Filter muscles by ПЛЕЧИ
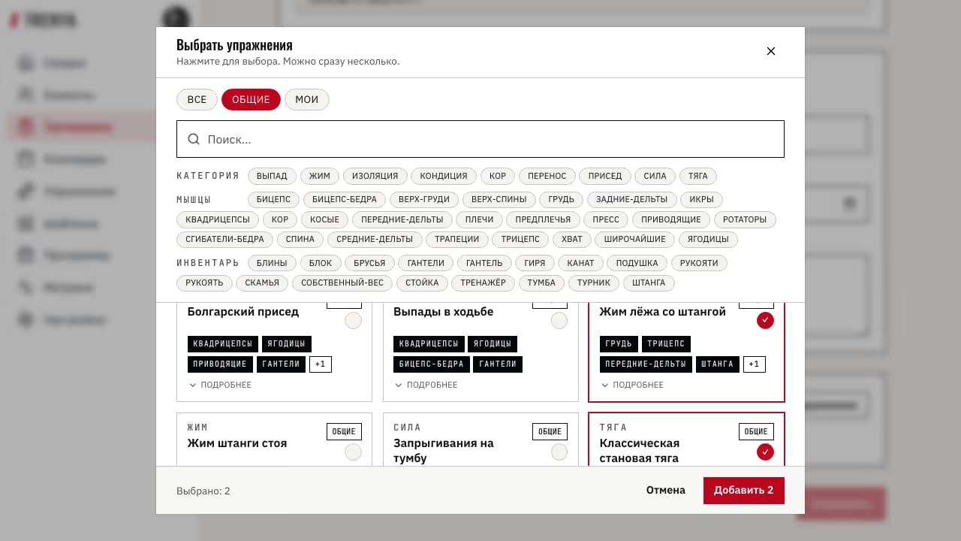This screenshot has height=541, width=961. (480, 219)
